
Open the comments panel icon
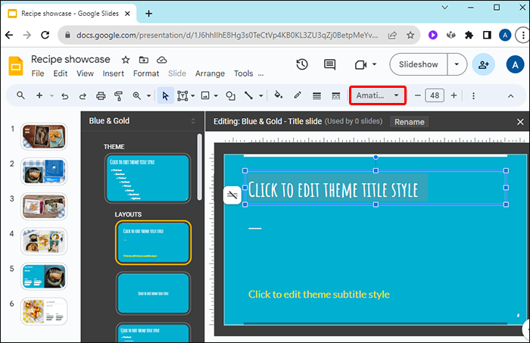coord(329,65)
